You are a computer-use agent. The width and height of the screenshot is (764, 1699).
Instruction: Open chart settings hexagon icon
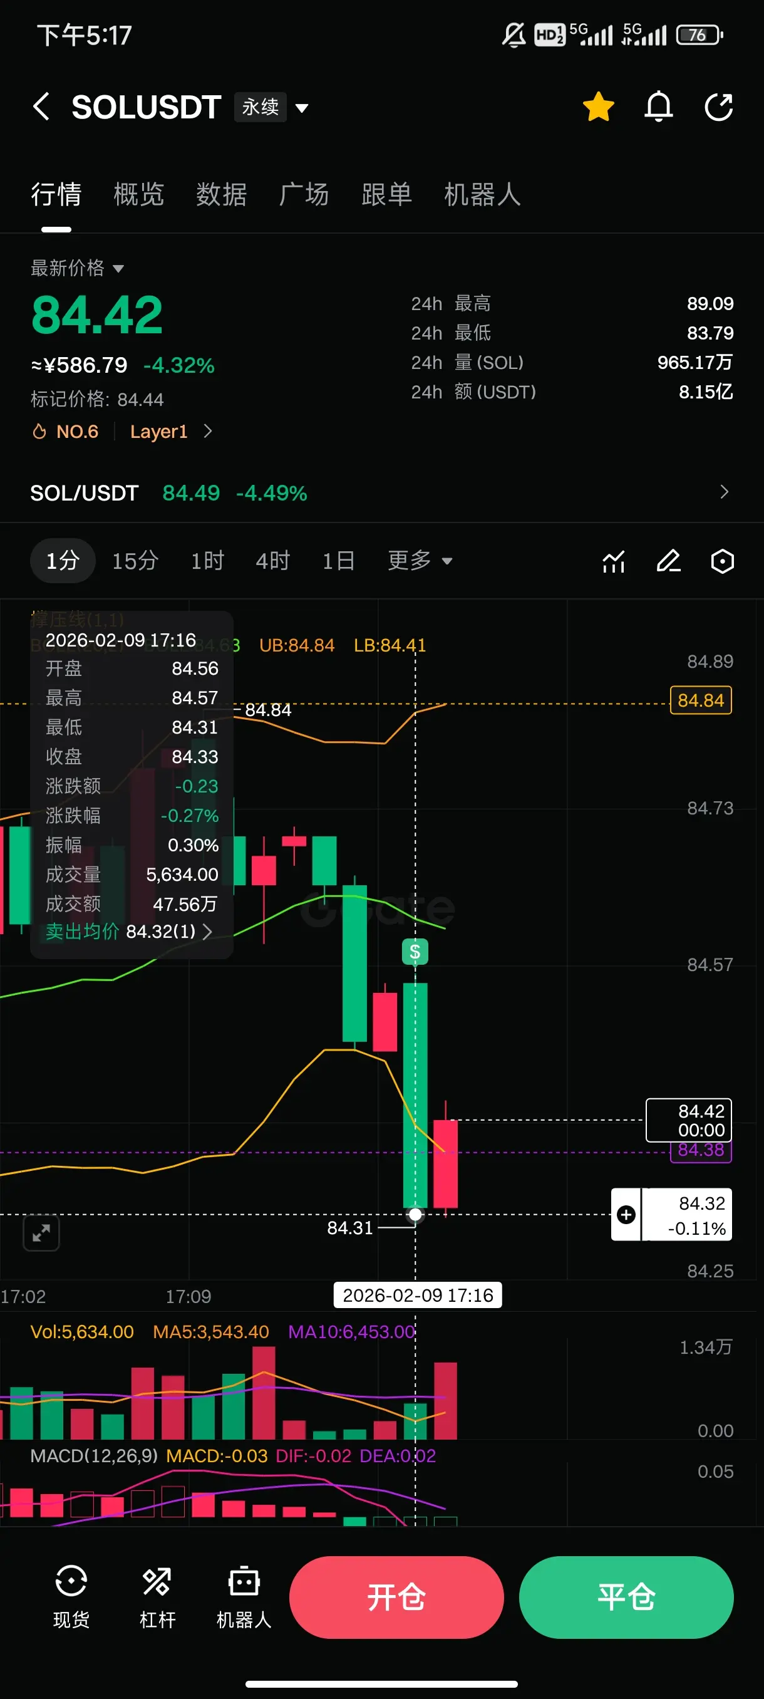point(723,561)
